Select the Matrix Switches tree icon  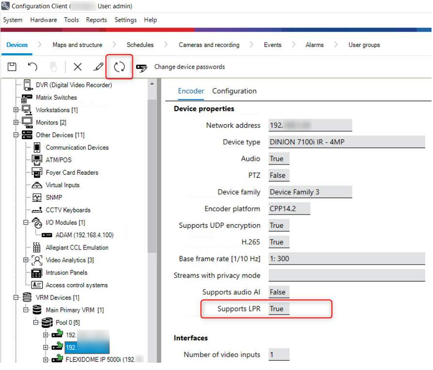coord(27,97)
